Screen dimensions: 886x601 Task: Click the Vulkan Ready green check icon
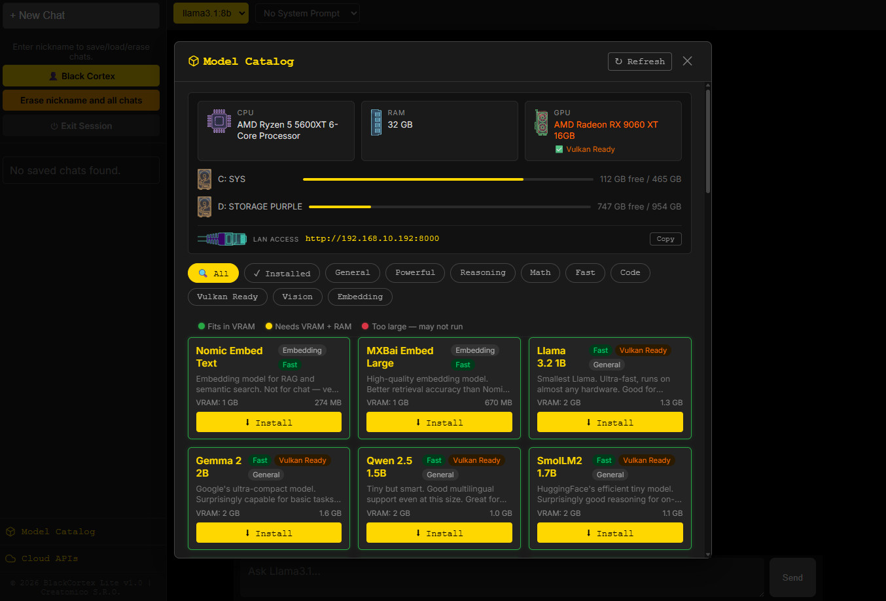pos(559,149)
